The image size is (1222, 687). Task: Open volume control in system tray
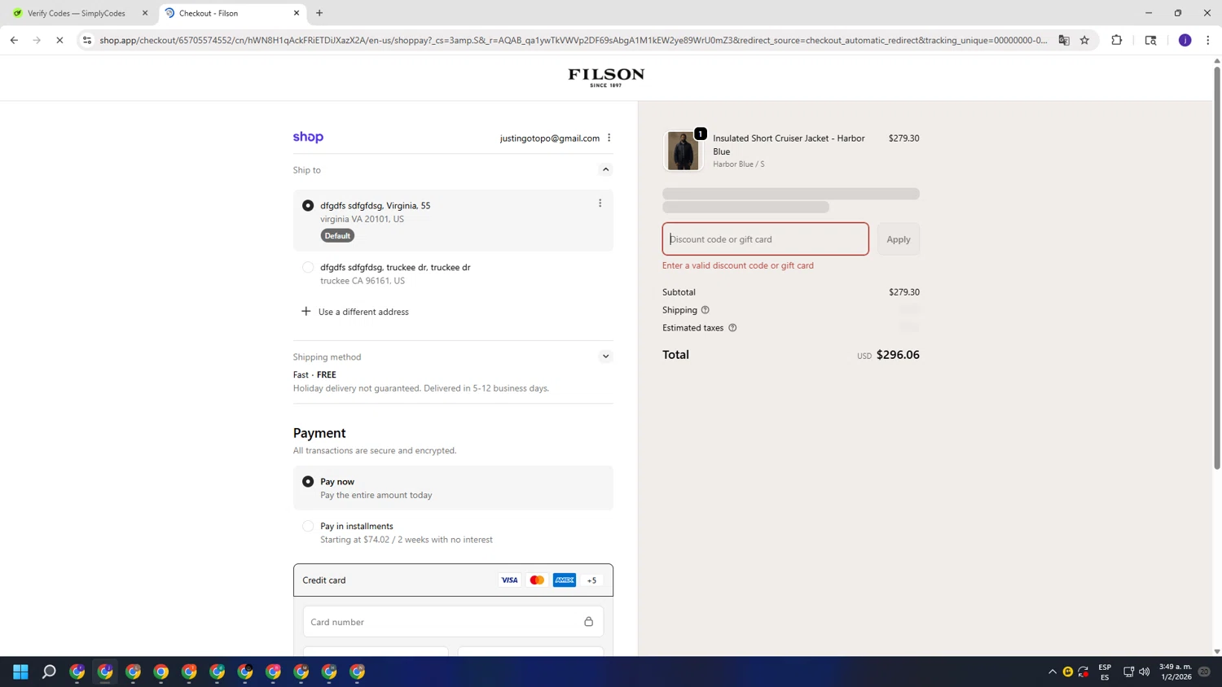(1144, 672)
